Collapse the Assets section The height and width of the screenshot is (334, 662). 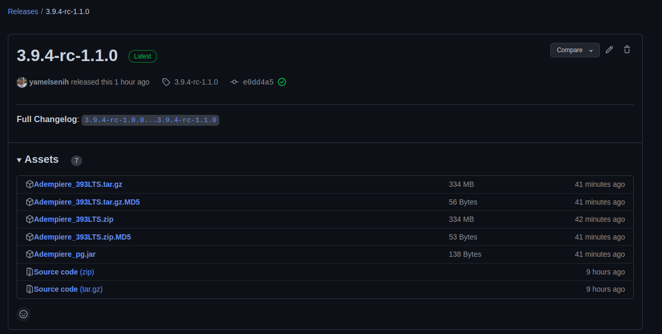tap(19, 160)
